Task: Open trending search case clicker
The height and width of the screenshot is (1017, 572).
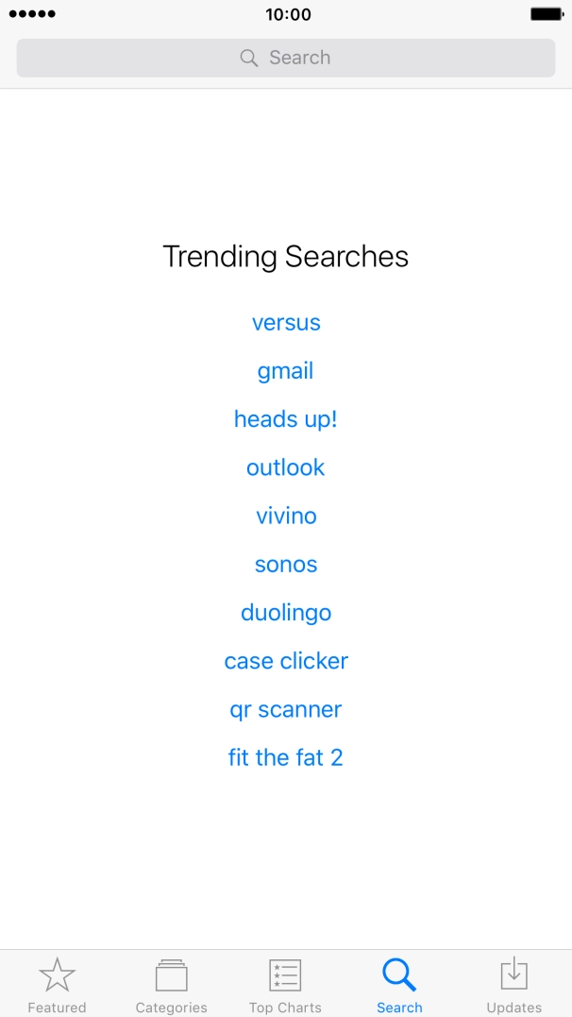Action: tap(285, 660)
